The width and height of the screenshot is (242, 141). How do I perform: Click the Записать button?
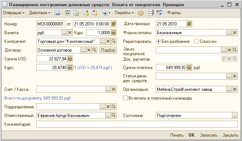209,135
